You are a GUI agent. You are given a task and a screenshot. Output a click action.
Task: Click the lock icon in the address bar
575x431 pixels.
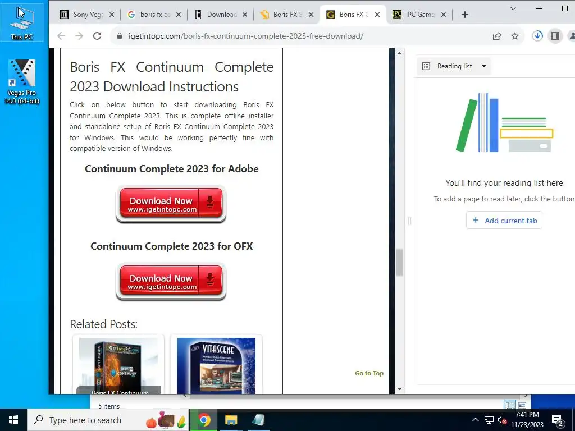tap(119, 36)
